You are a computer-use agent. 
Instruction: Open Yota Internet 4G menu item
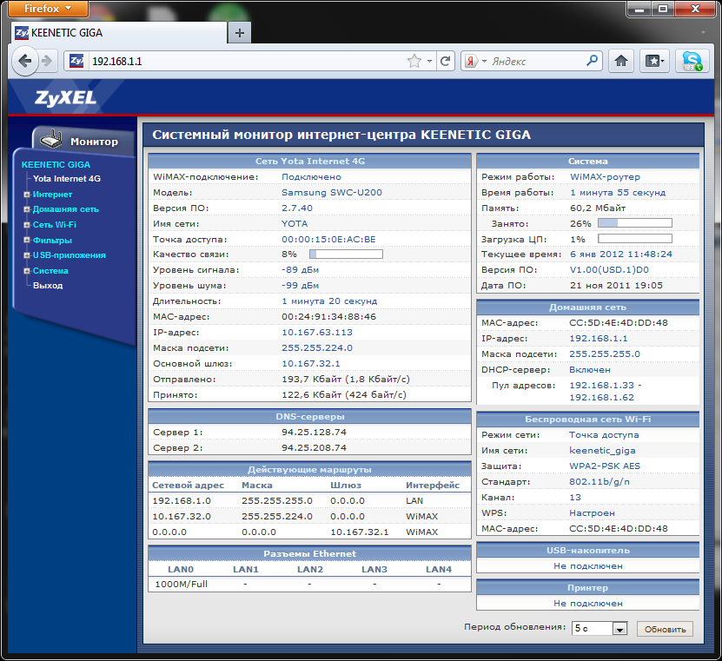(67, 179)
